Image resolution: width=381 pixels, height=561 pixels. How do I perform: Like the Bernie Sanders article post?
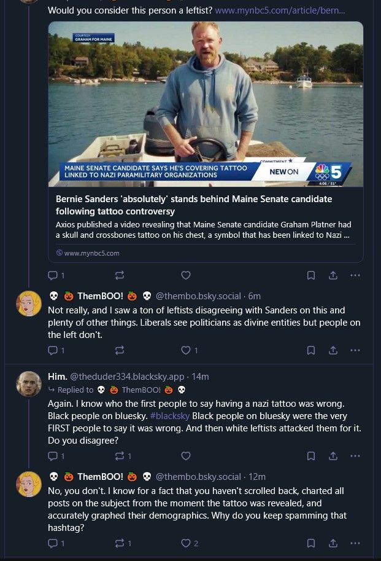pyautogui.click(x=186, y=275)
